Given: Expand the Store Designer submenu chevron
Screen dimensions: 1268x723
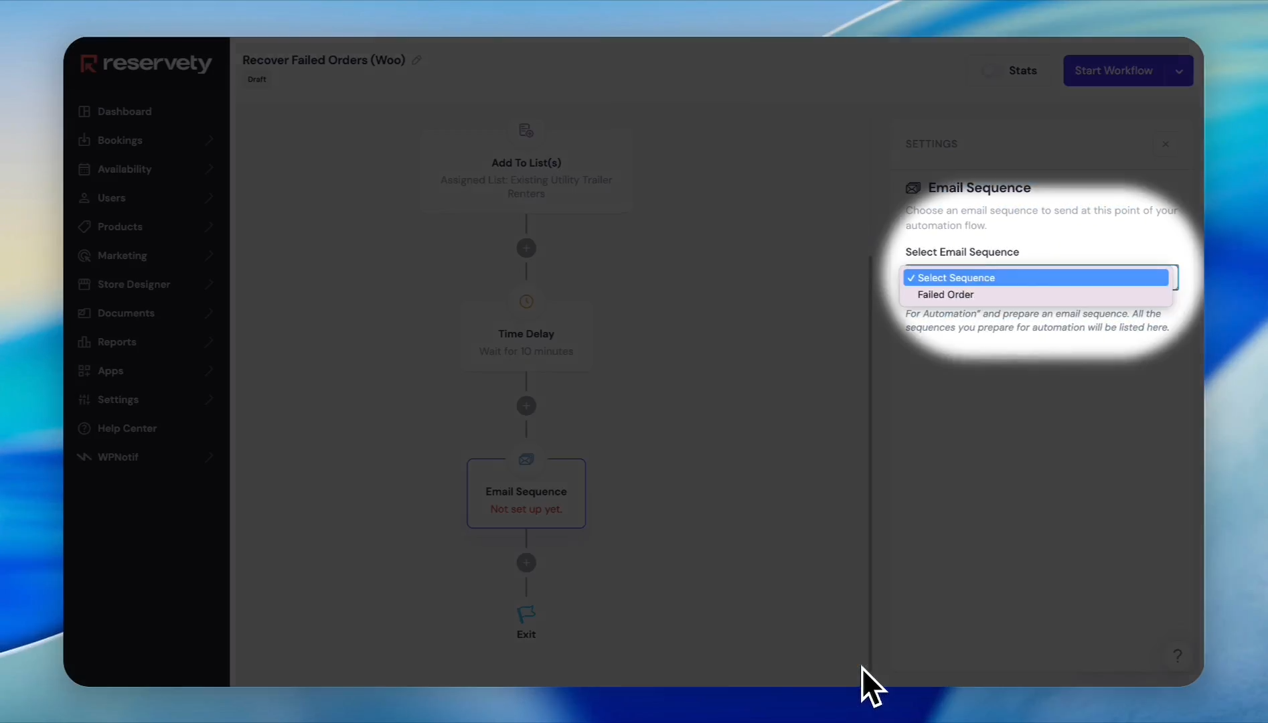Looking at the screenshot, I should tap(210, 284).
